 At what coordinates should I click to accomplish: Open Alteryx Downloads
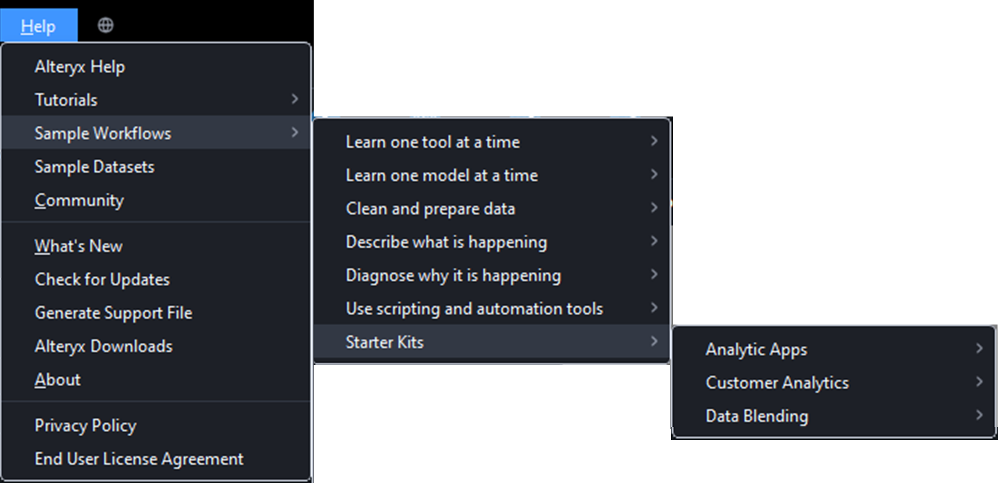pyautogui.click(x=103, y=346)
